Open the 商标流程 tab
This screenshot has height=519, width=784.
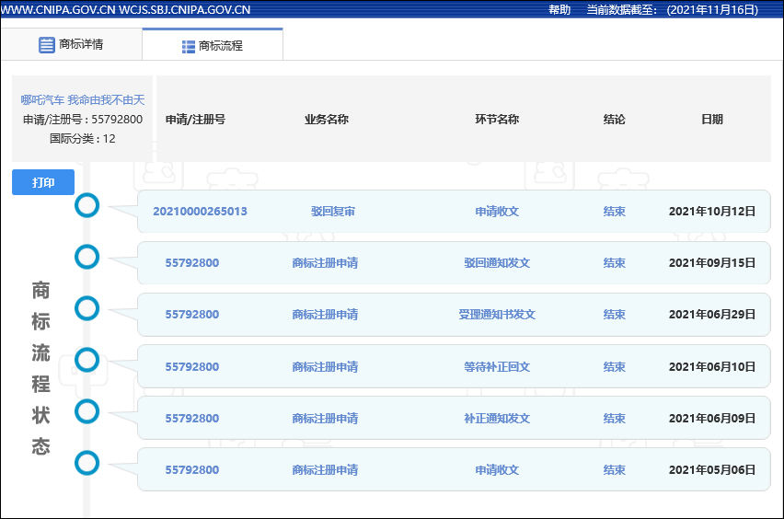pos(213,46)
